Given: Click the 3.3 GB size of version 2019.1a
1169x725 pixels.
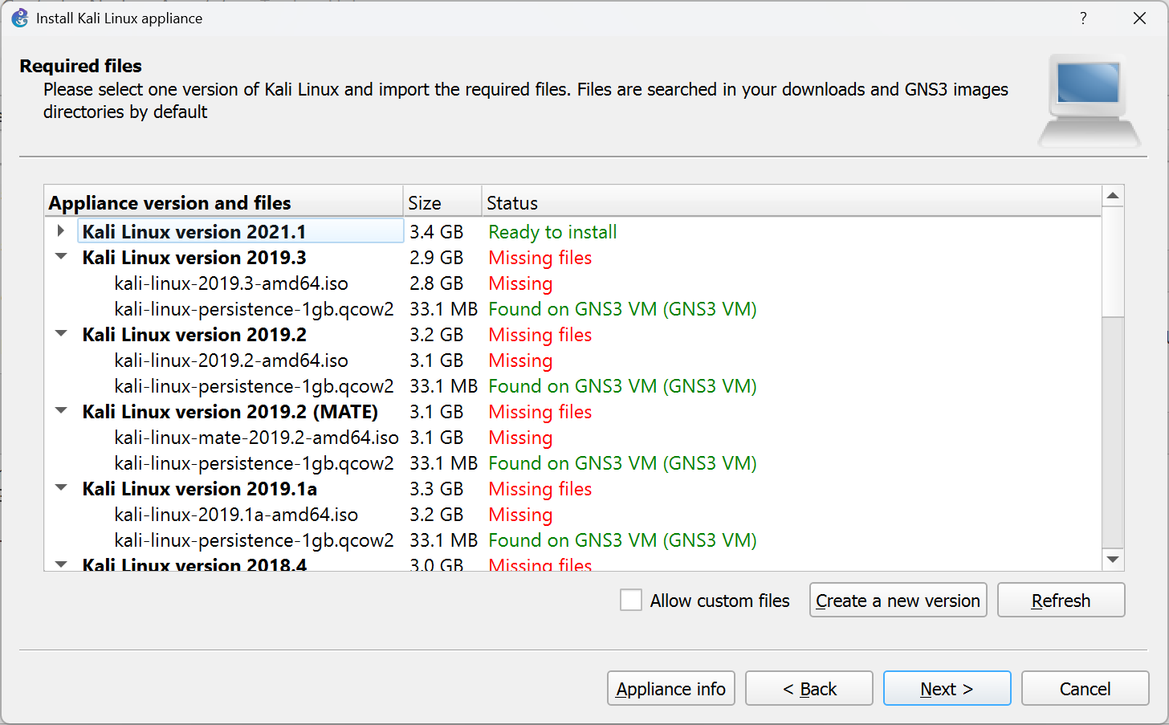Looking at the screenshot, I should [437, 488].
